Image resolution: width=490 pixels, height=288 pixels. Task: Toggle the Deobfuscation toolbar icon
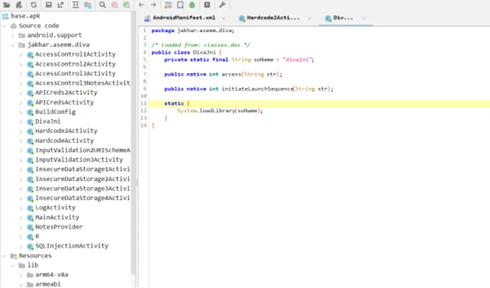pyautogui.click(x=168, y=5)
